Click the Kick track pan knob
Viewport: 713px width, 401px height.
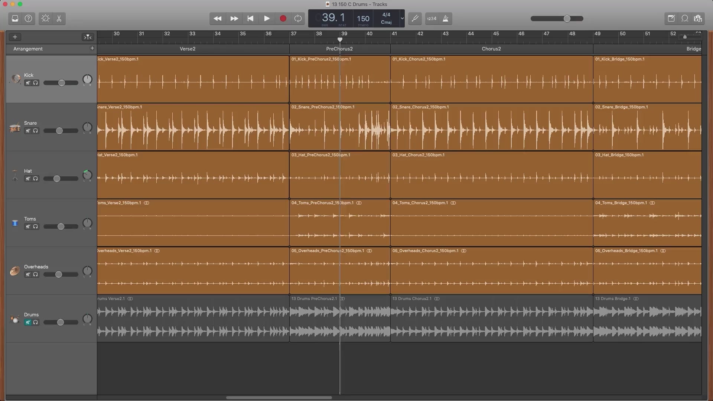tap(87, 79)
